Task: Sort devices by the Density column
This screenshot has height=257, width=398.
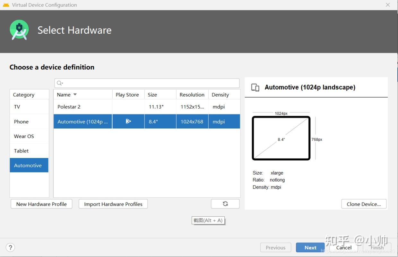Action: click(x=220, y=95)
